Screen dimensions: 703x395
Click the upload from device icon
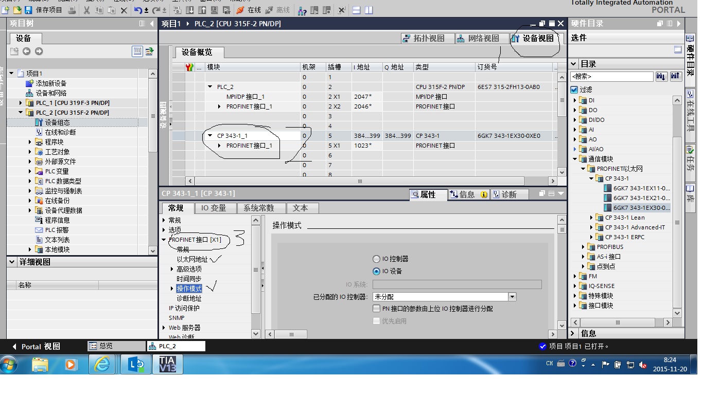[x=202, y=10]
